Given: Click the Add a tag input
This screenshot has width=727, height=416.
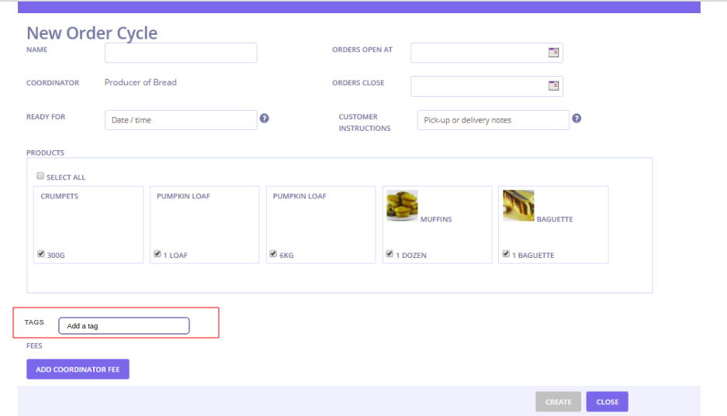Looking at the screenshot, I should point(124,326).
